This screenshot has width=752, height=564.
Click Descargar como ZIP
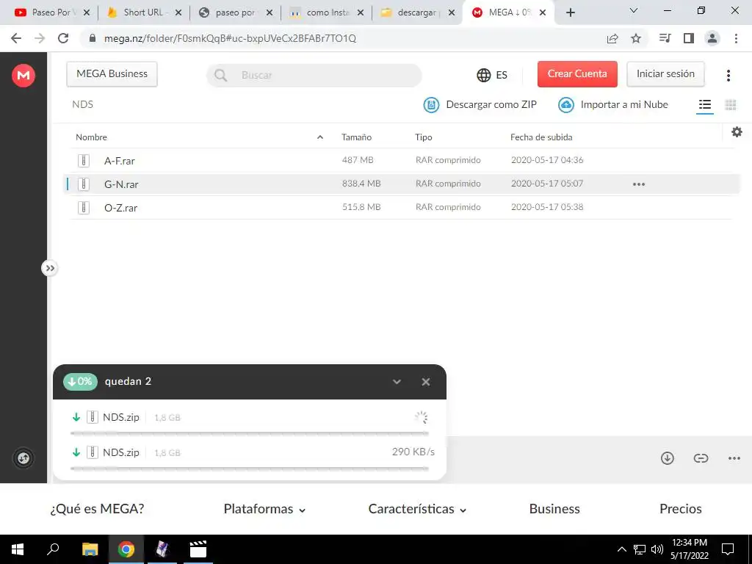[480, 104]
